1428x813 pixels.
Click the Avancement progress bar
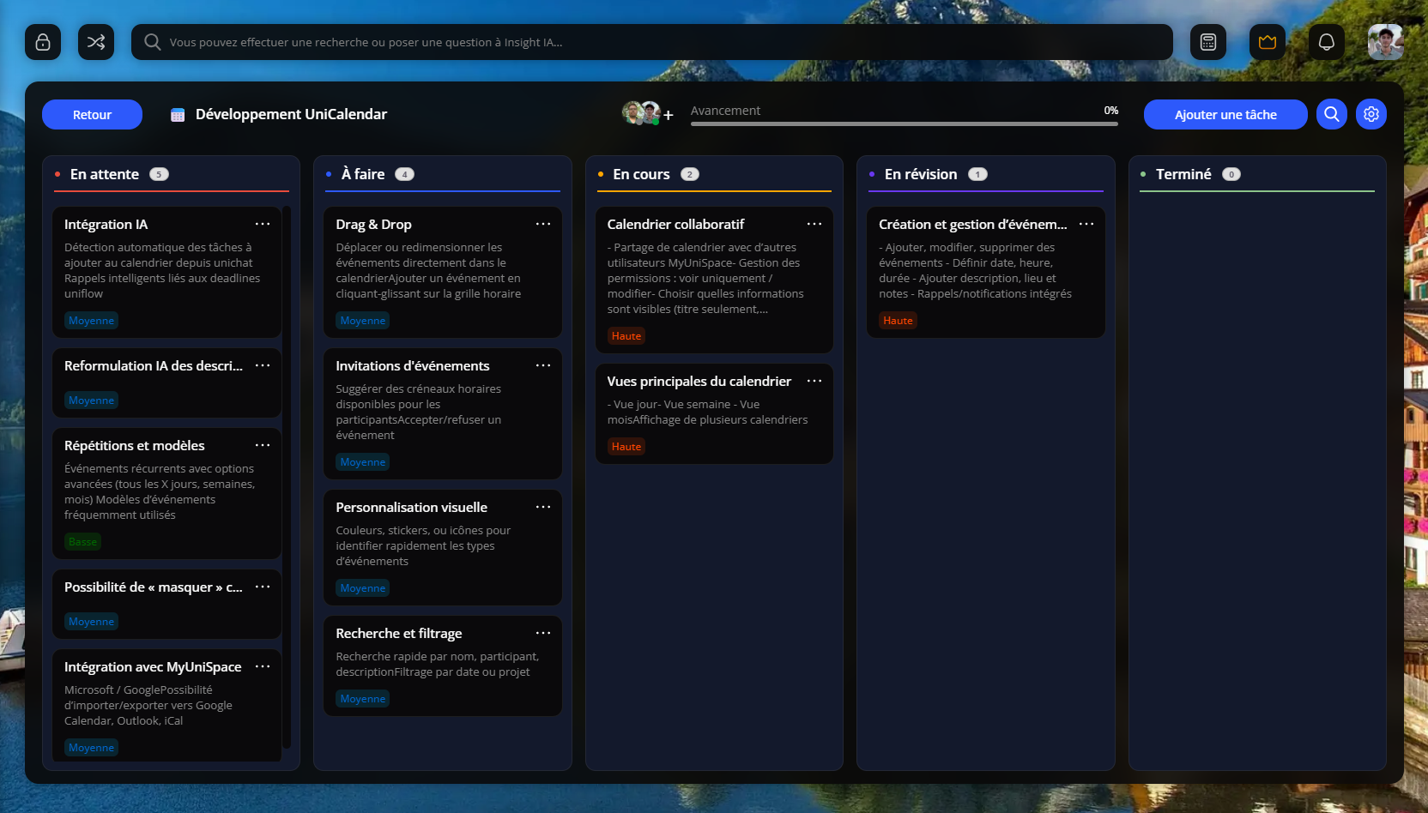[904, 123]
